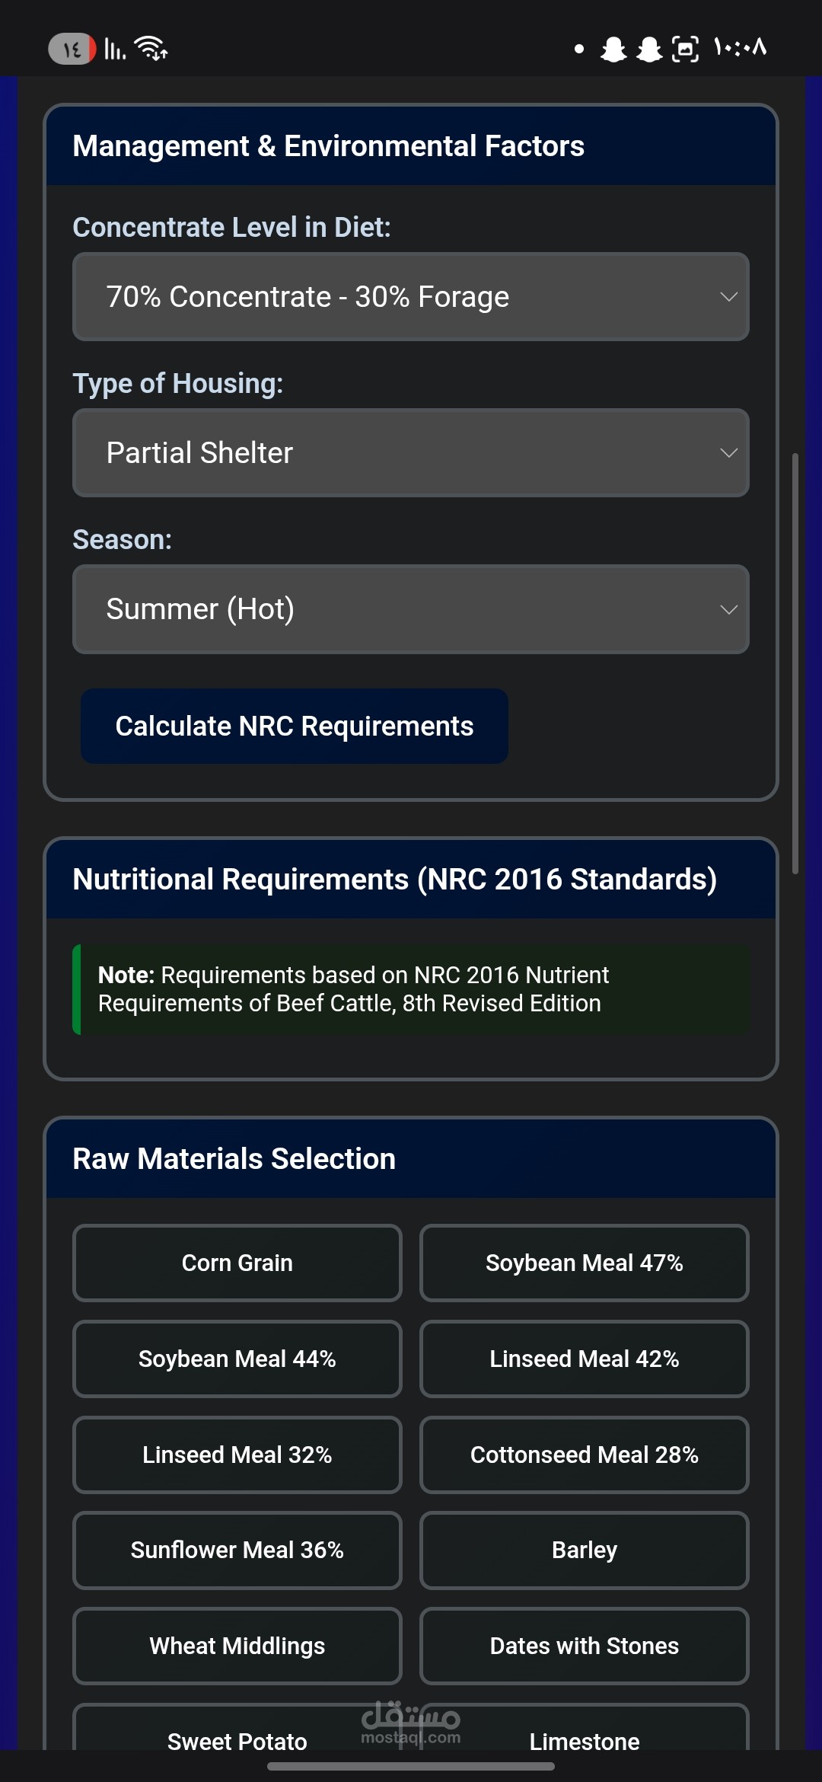Screen dimensions: 822x1782
Task: Tap the screen capture status icon
Action: coord(685,49)
